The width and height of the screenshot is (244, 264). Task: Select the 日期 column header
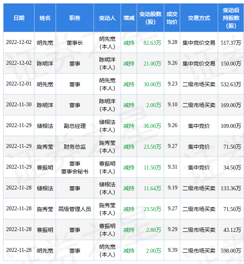(19, 18)
